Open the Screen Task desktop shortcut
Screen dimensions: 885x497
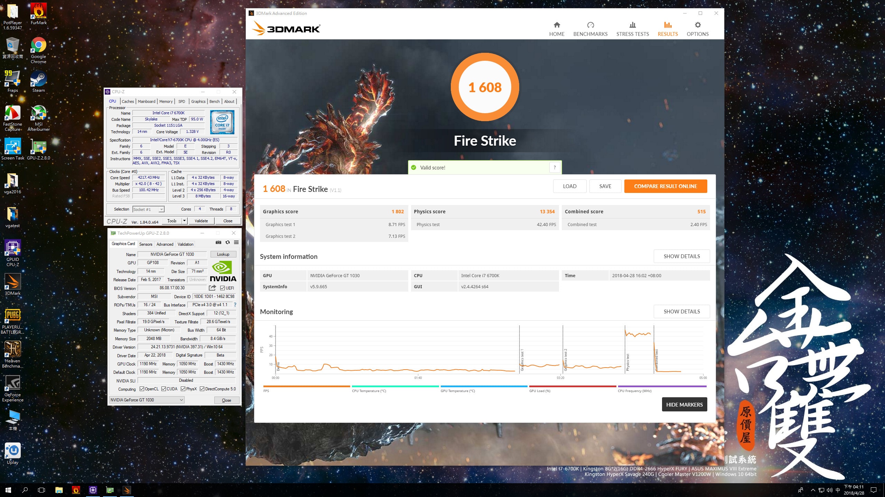coord(12,149)
